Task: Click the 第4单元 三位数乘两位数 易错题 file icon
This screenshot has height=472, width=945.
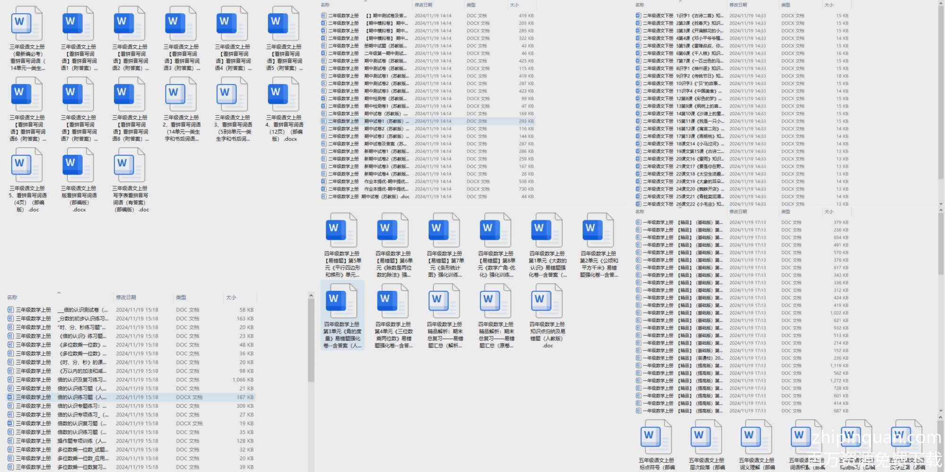Action: [x=393, y=302]
